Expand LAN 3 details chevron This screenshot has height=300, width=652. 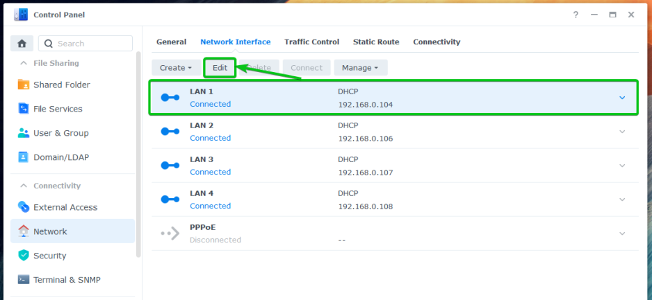pyautogui.click(x=622, y=166)
